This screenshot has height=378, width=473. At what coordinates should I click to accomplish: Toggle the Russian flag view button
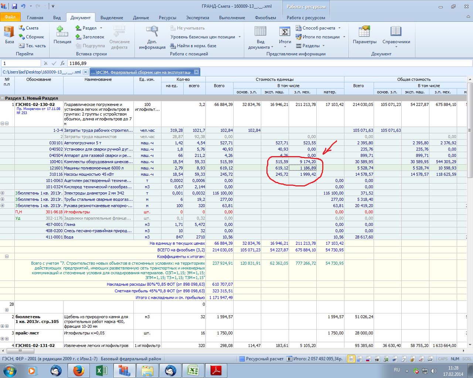pyautogui.click(x=368, y=359)
